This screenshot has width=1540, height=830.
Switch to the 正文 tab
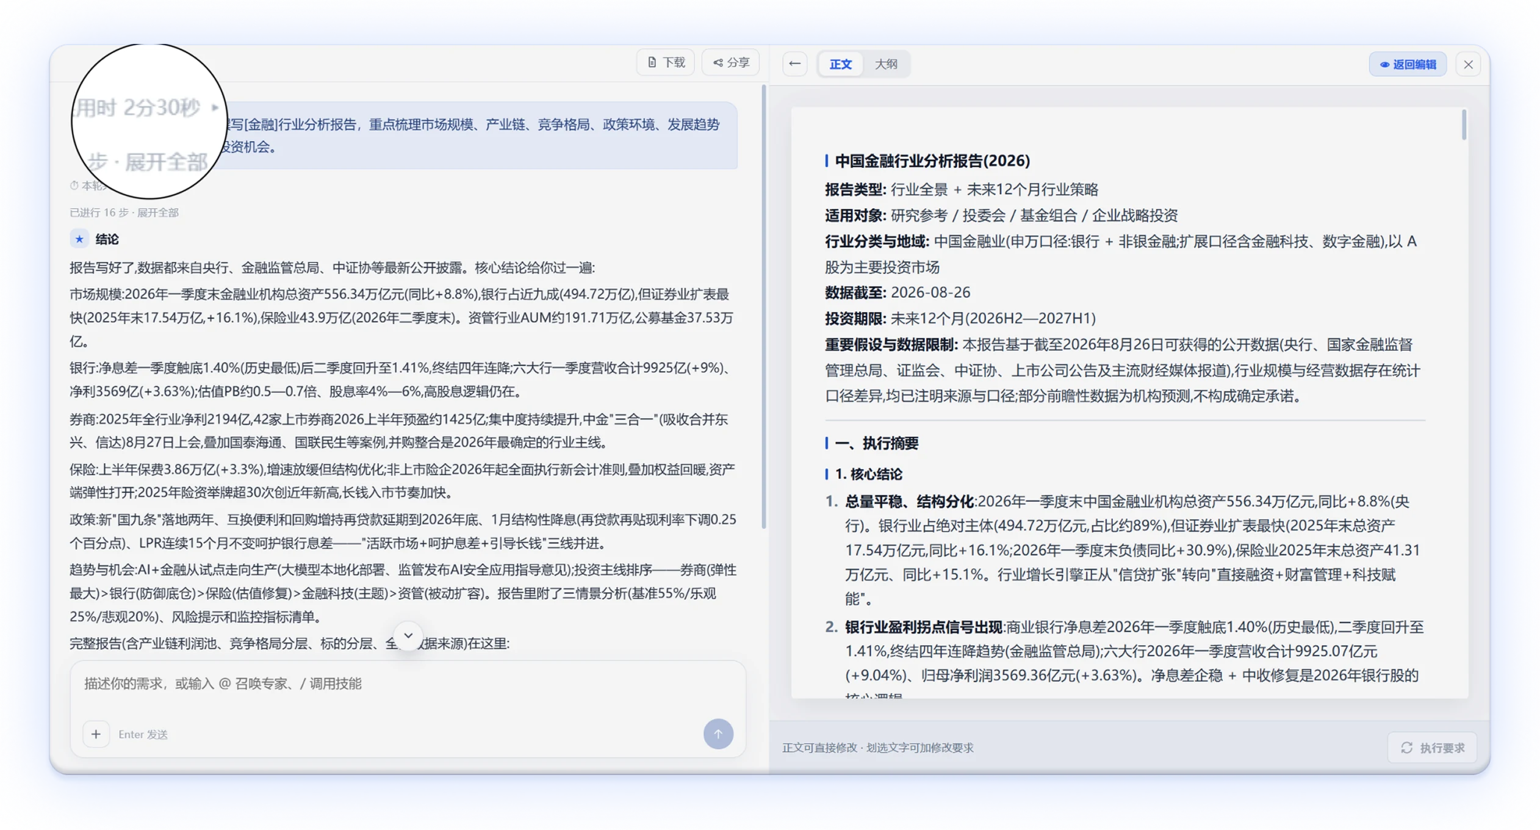[840, 64]
